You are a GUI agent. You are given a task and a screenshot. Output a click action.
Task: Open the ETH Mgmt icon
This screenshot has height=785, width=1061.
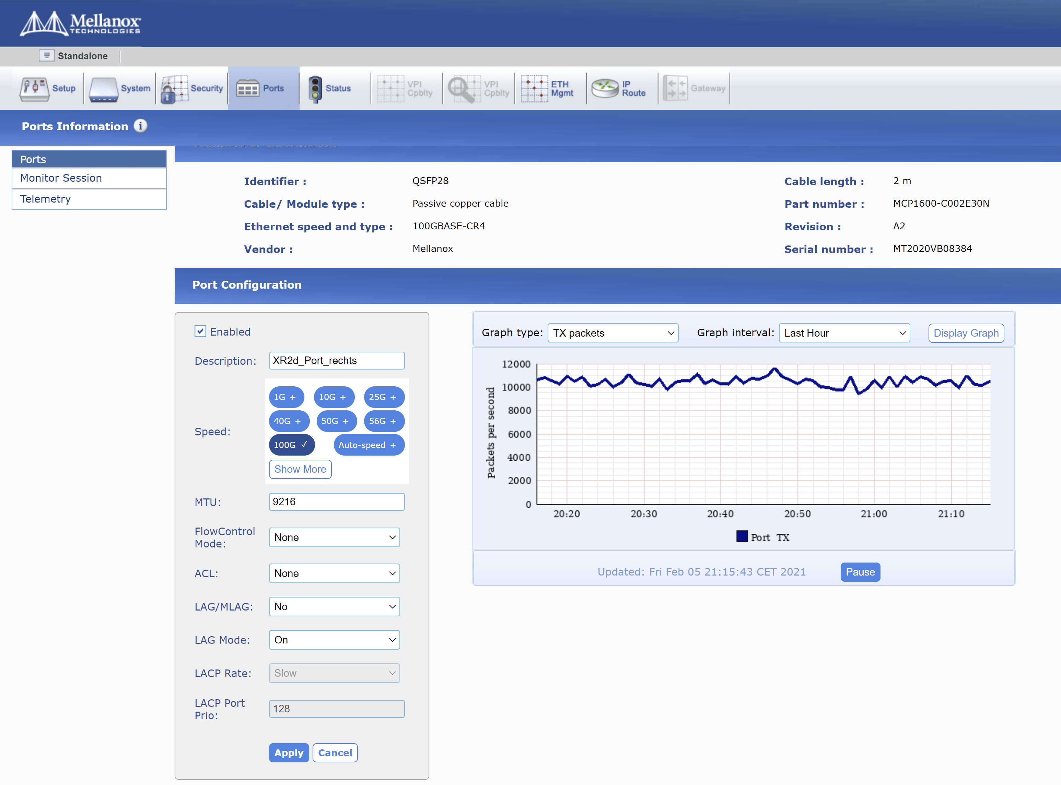coord(534,88)
